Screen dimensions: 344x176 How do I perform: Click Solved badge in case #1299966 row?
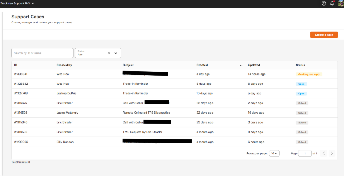pos(302,142)
